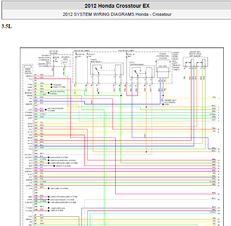Click 'COMPUTER DATA LINES SYSTEM' beside A32 ORG
This screenshot has height=226, width=231.
click(x=64, y=163)
